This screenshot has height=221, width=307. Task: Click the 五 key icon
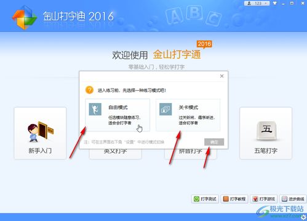tap(266, 130)
